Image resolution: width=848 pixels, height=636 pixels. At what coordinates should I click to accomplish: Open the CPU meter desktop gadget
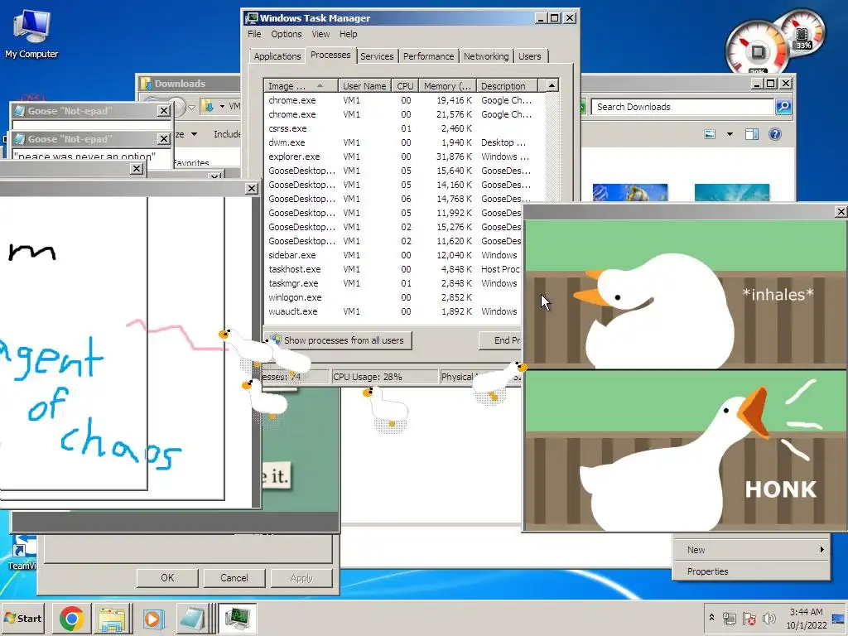[x=757, y=52]
